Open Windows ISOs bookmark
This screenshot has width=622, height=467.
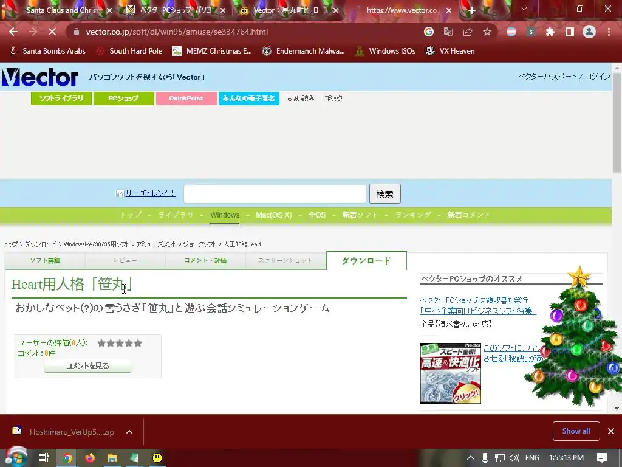[385, 51]
